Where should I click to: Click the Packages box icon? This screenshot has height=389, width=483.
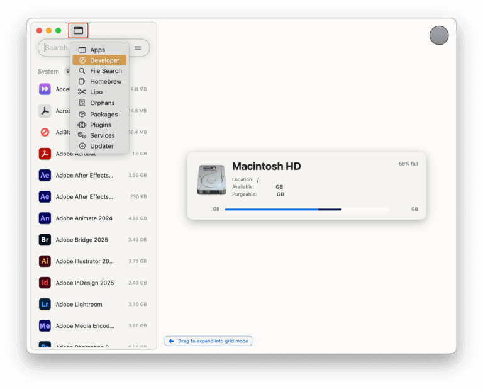pyautogui.click(x=82, y=115)
